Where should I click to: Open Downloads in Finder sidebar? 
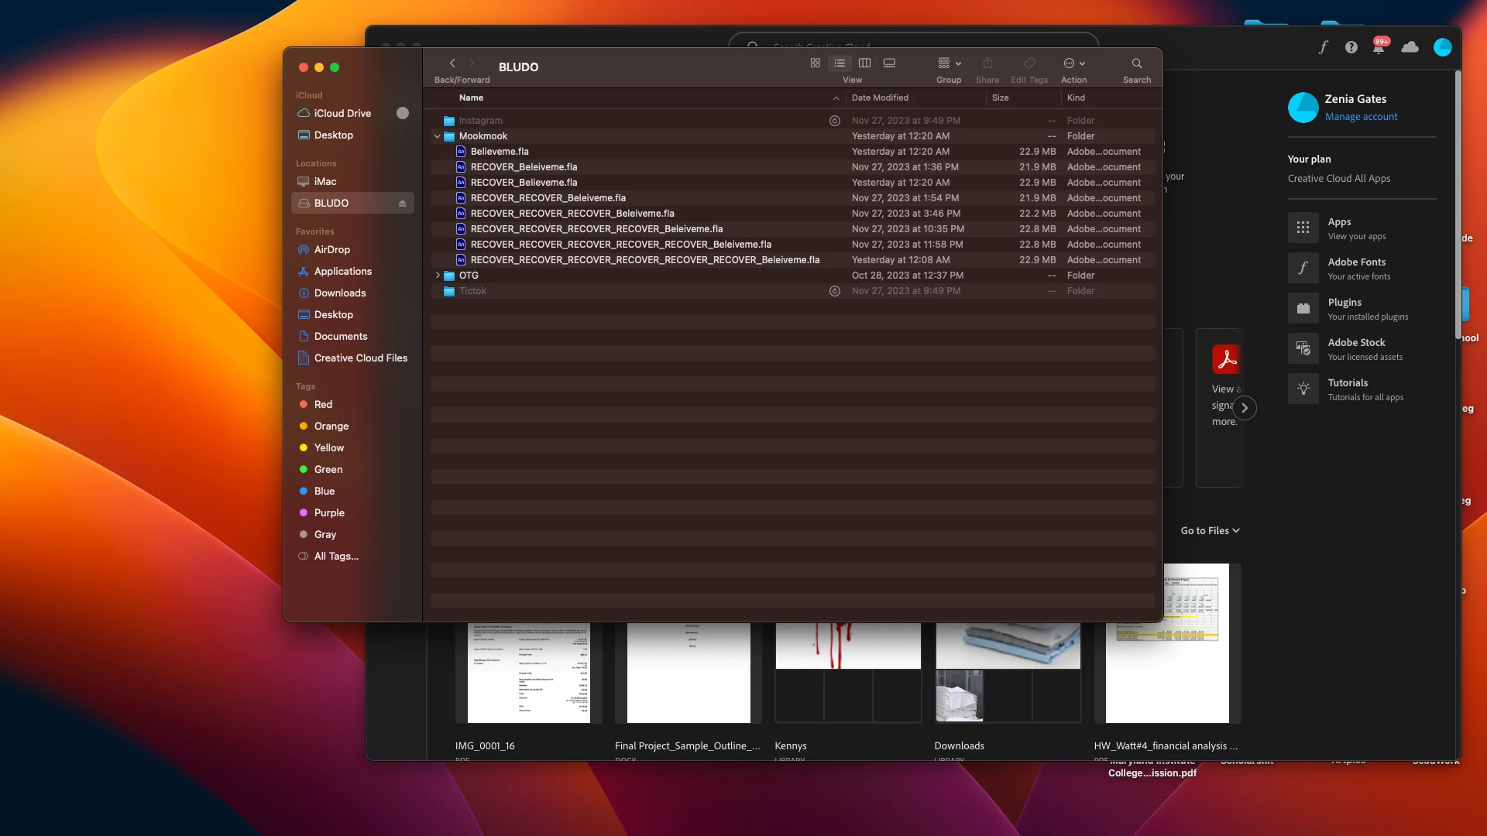coord(339,293)
